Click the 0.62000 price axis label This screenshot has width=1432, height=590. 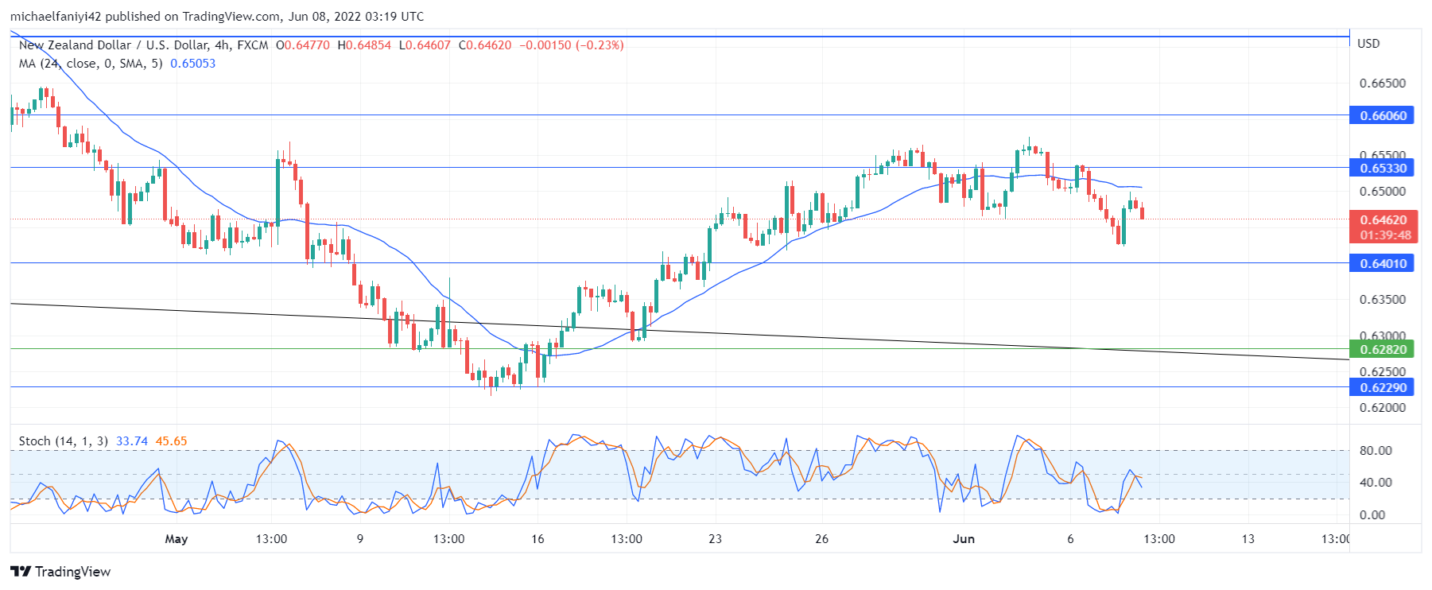click(x=1382, y=408)
